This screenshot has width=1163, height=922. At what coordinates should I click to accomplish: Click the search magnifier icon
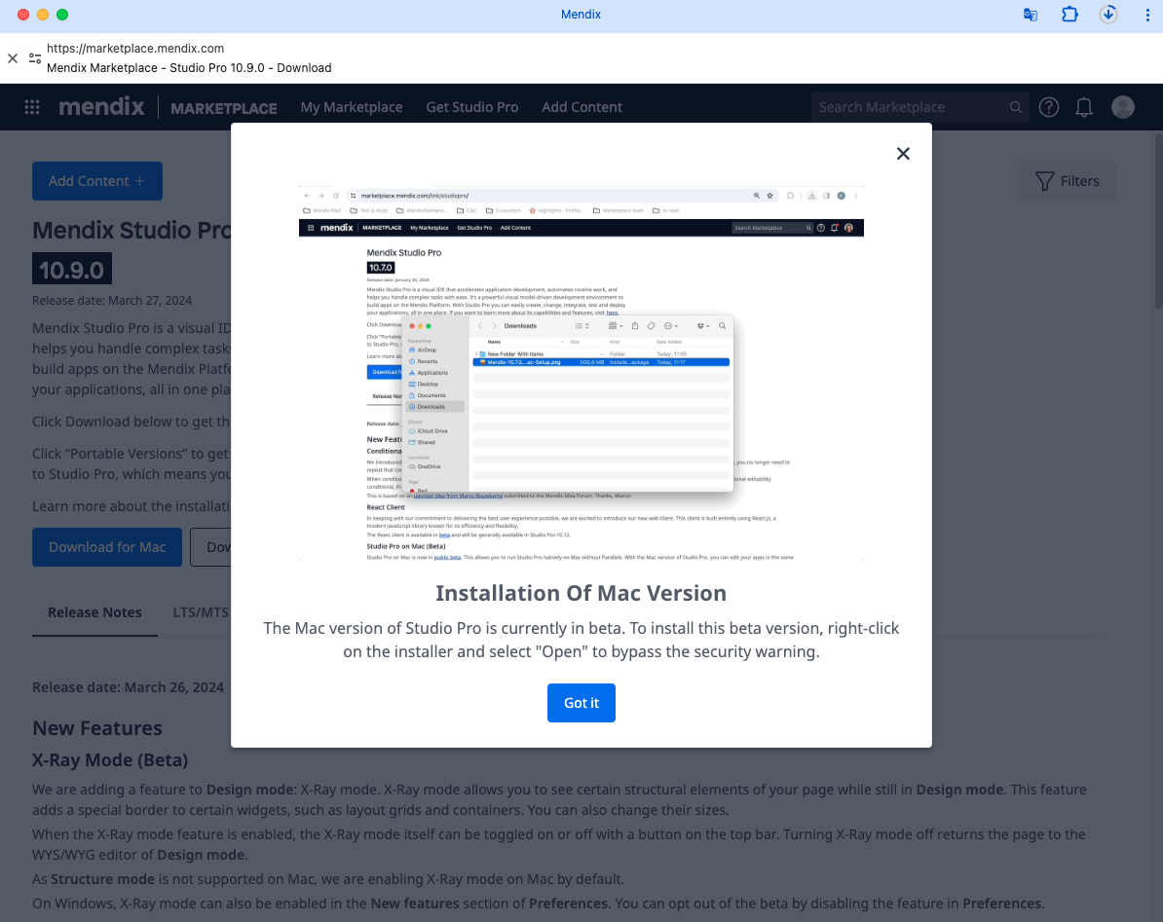pyautogui.click(x=1016, y=107)
